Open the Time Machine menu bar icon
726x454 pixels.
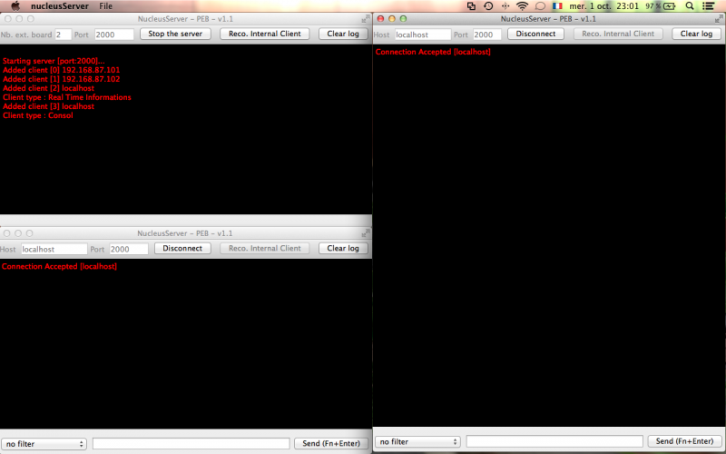point(488,6)
